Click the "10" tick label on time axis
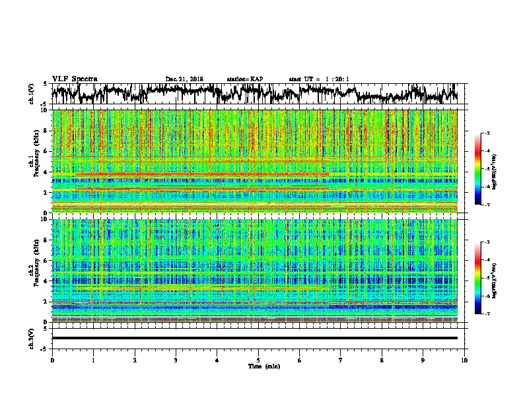The height and width of the screenshot is (404, 523). (x=464, y=360)
